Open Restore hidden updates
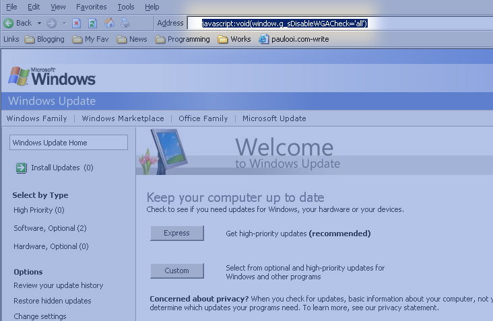Image resolution: width=493 pixels, height=321 pixels. point(53,301)
